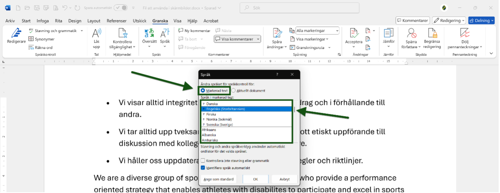500x193 pixels.
Task: Click Spåra ändringar icon
Action: 277,33
